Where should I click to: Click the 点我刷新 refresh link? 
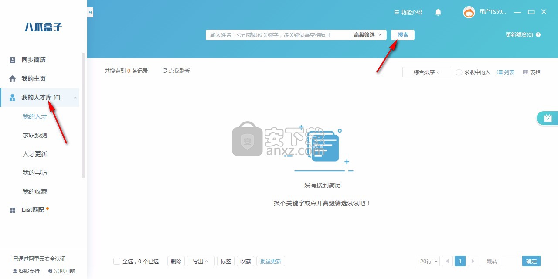click(179, 71)
